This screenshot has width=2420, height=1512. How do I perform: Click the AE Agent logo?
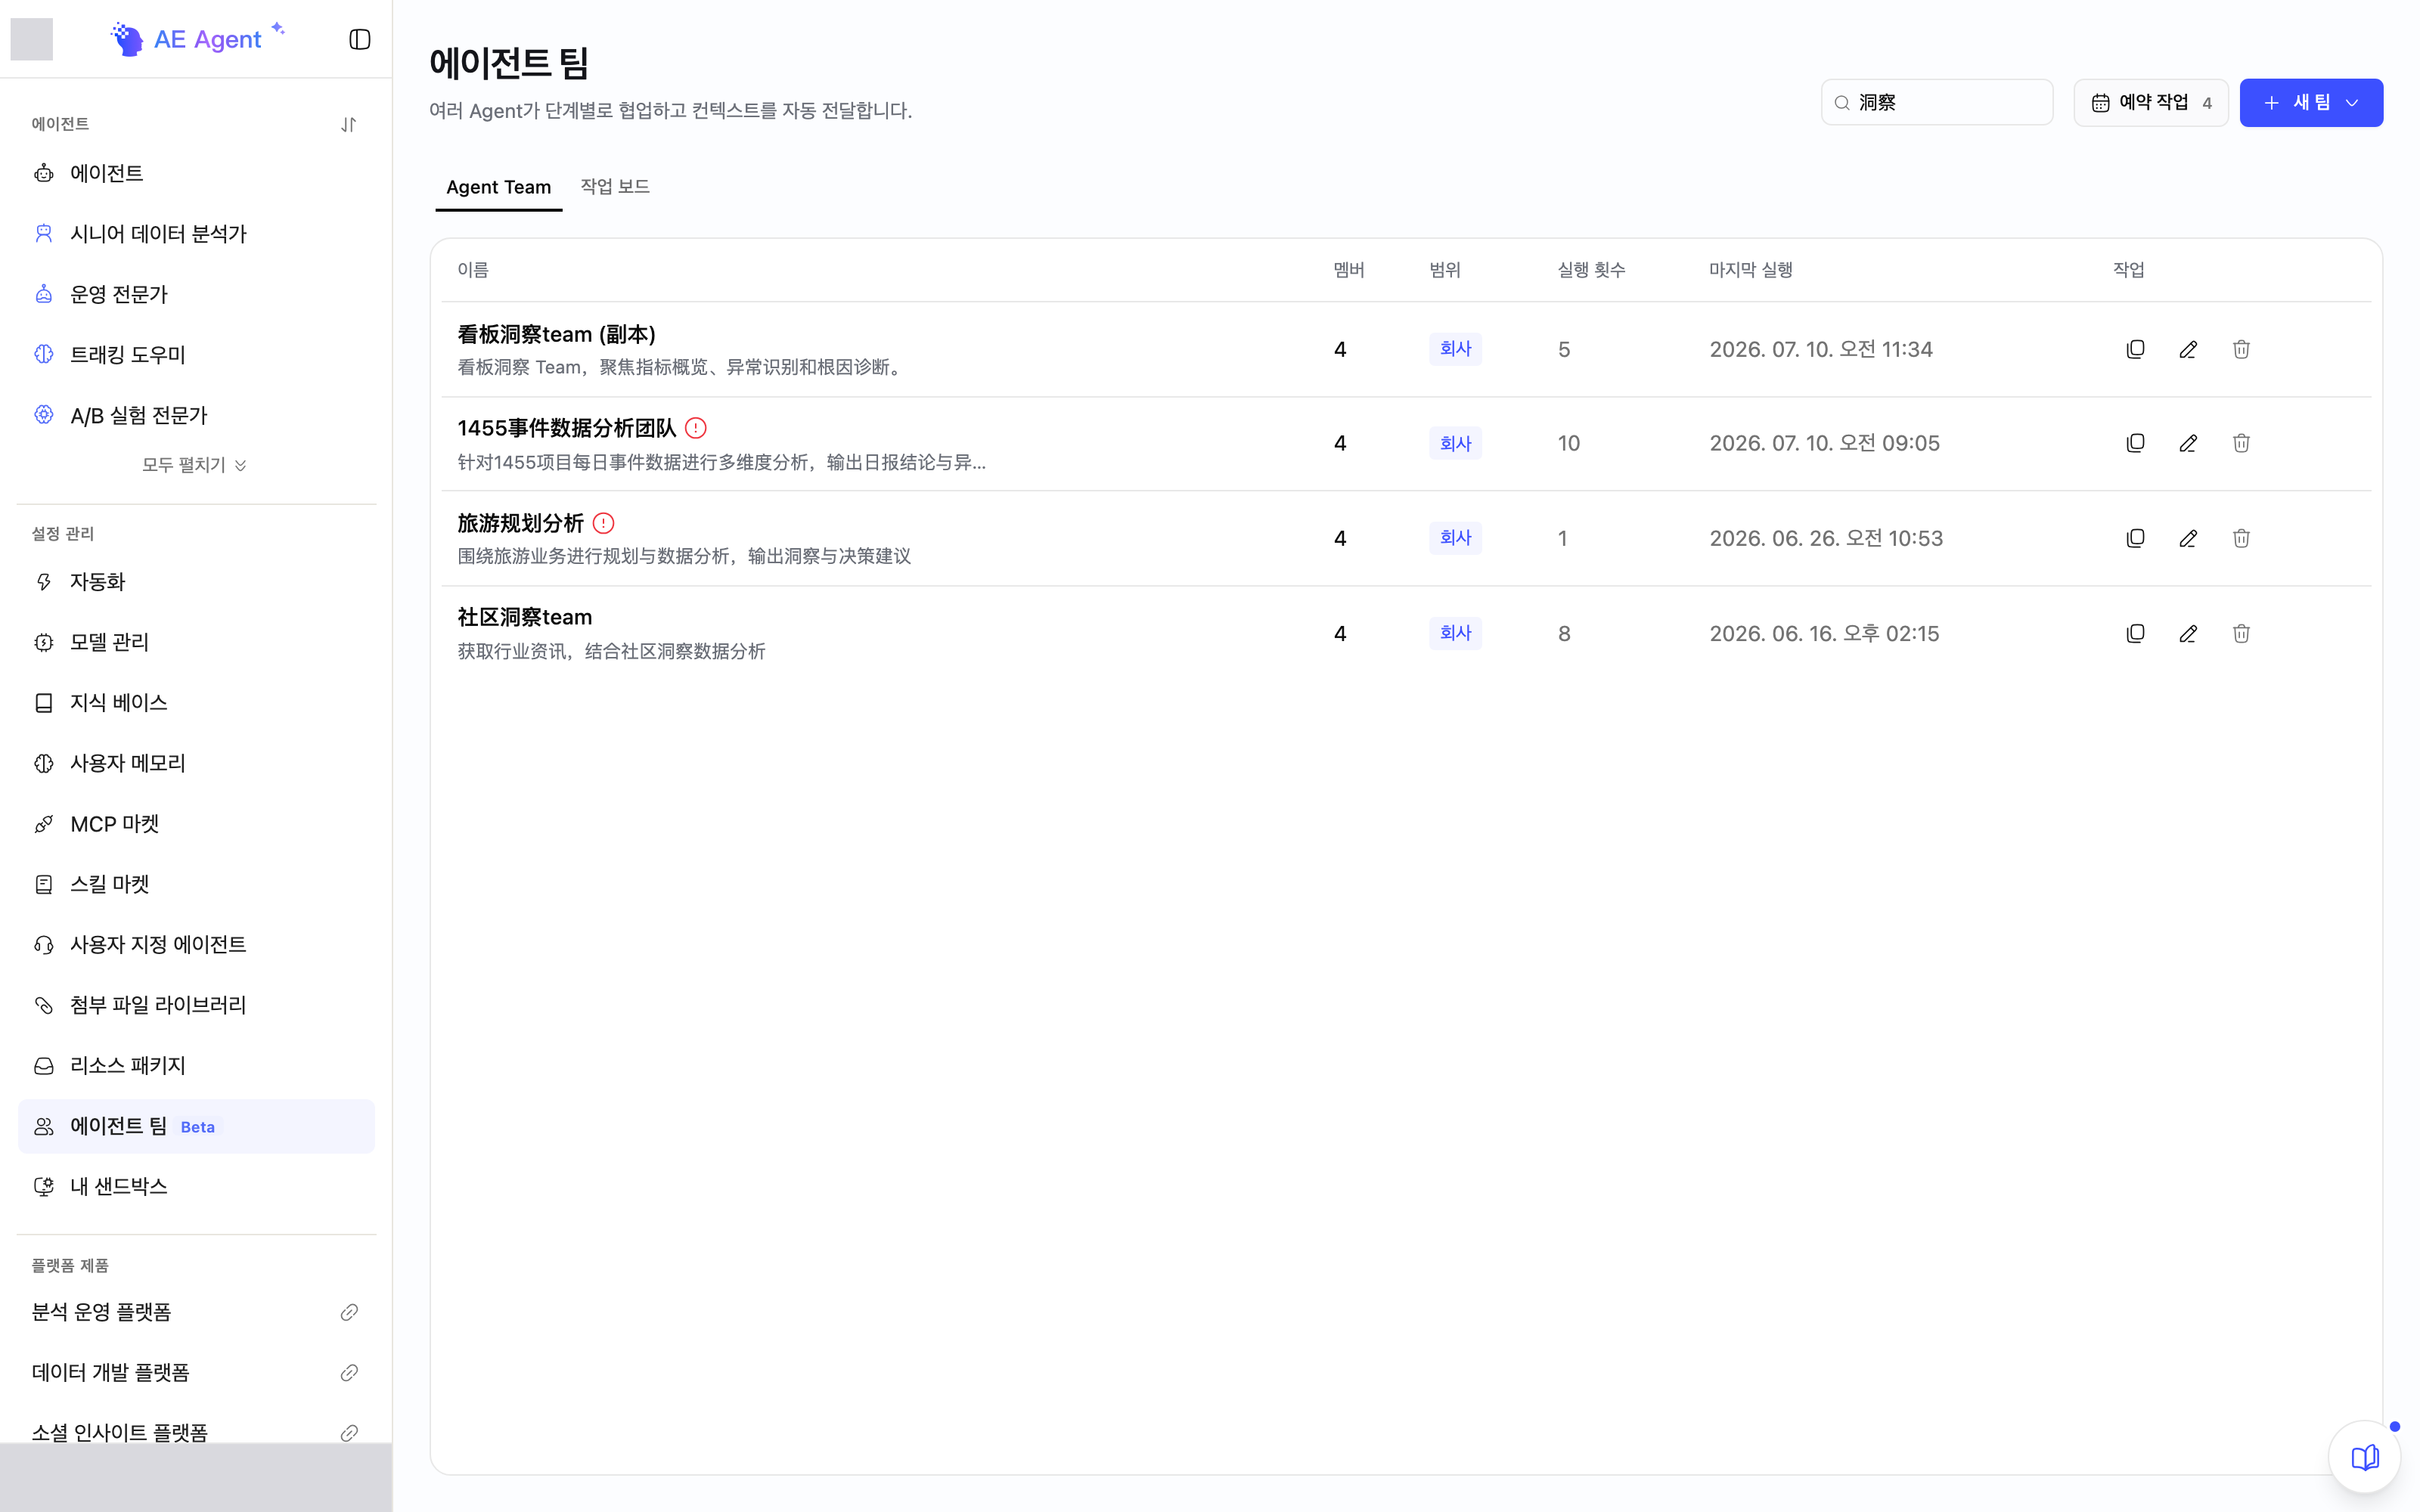(x=198, y=39)
